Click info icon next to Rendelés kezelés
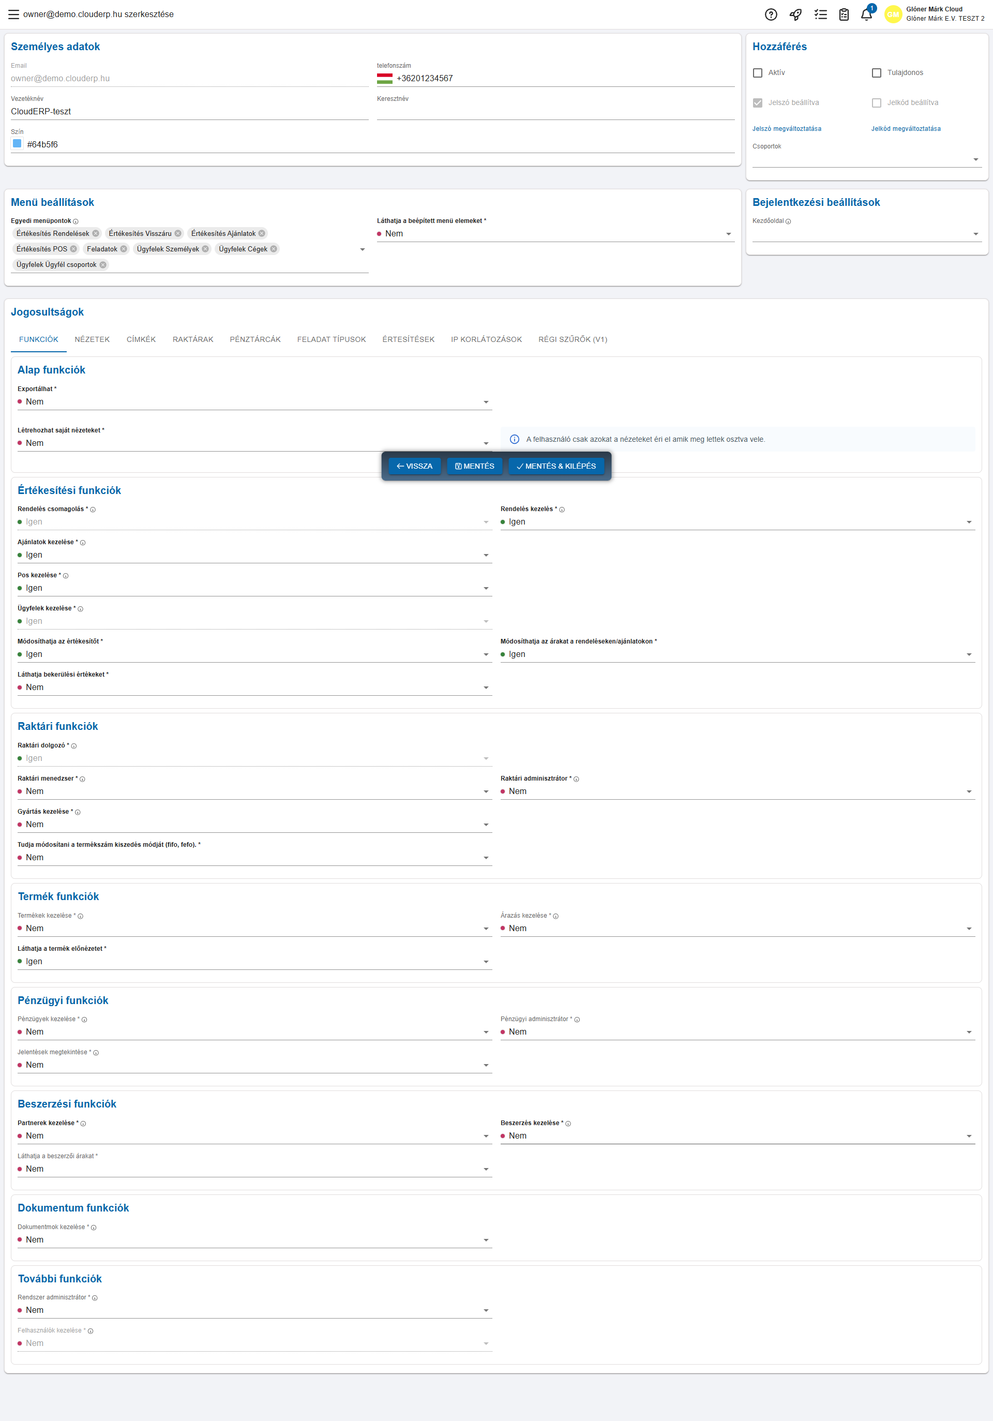 562,510
